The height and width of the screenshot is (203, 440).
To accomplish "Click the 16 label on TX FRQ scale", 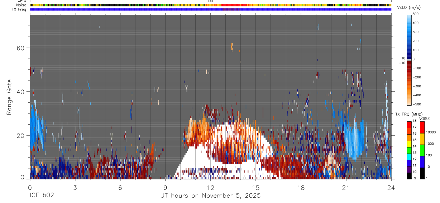I will tap(414, 134).
